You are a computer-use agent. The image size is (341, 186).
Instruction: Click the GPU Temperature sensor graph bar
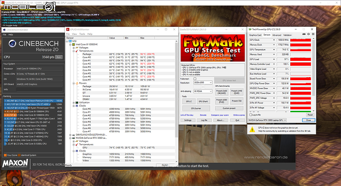(301, 50)
